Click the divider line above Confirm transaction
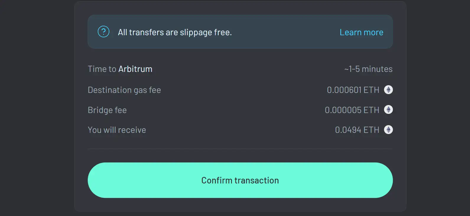 (x=240, y=149)
